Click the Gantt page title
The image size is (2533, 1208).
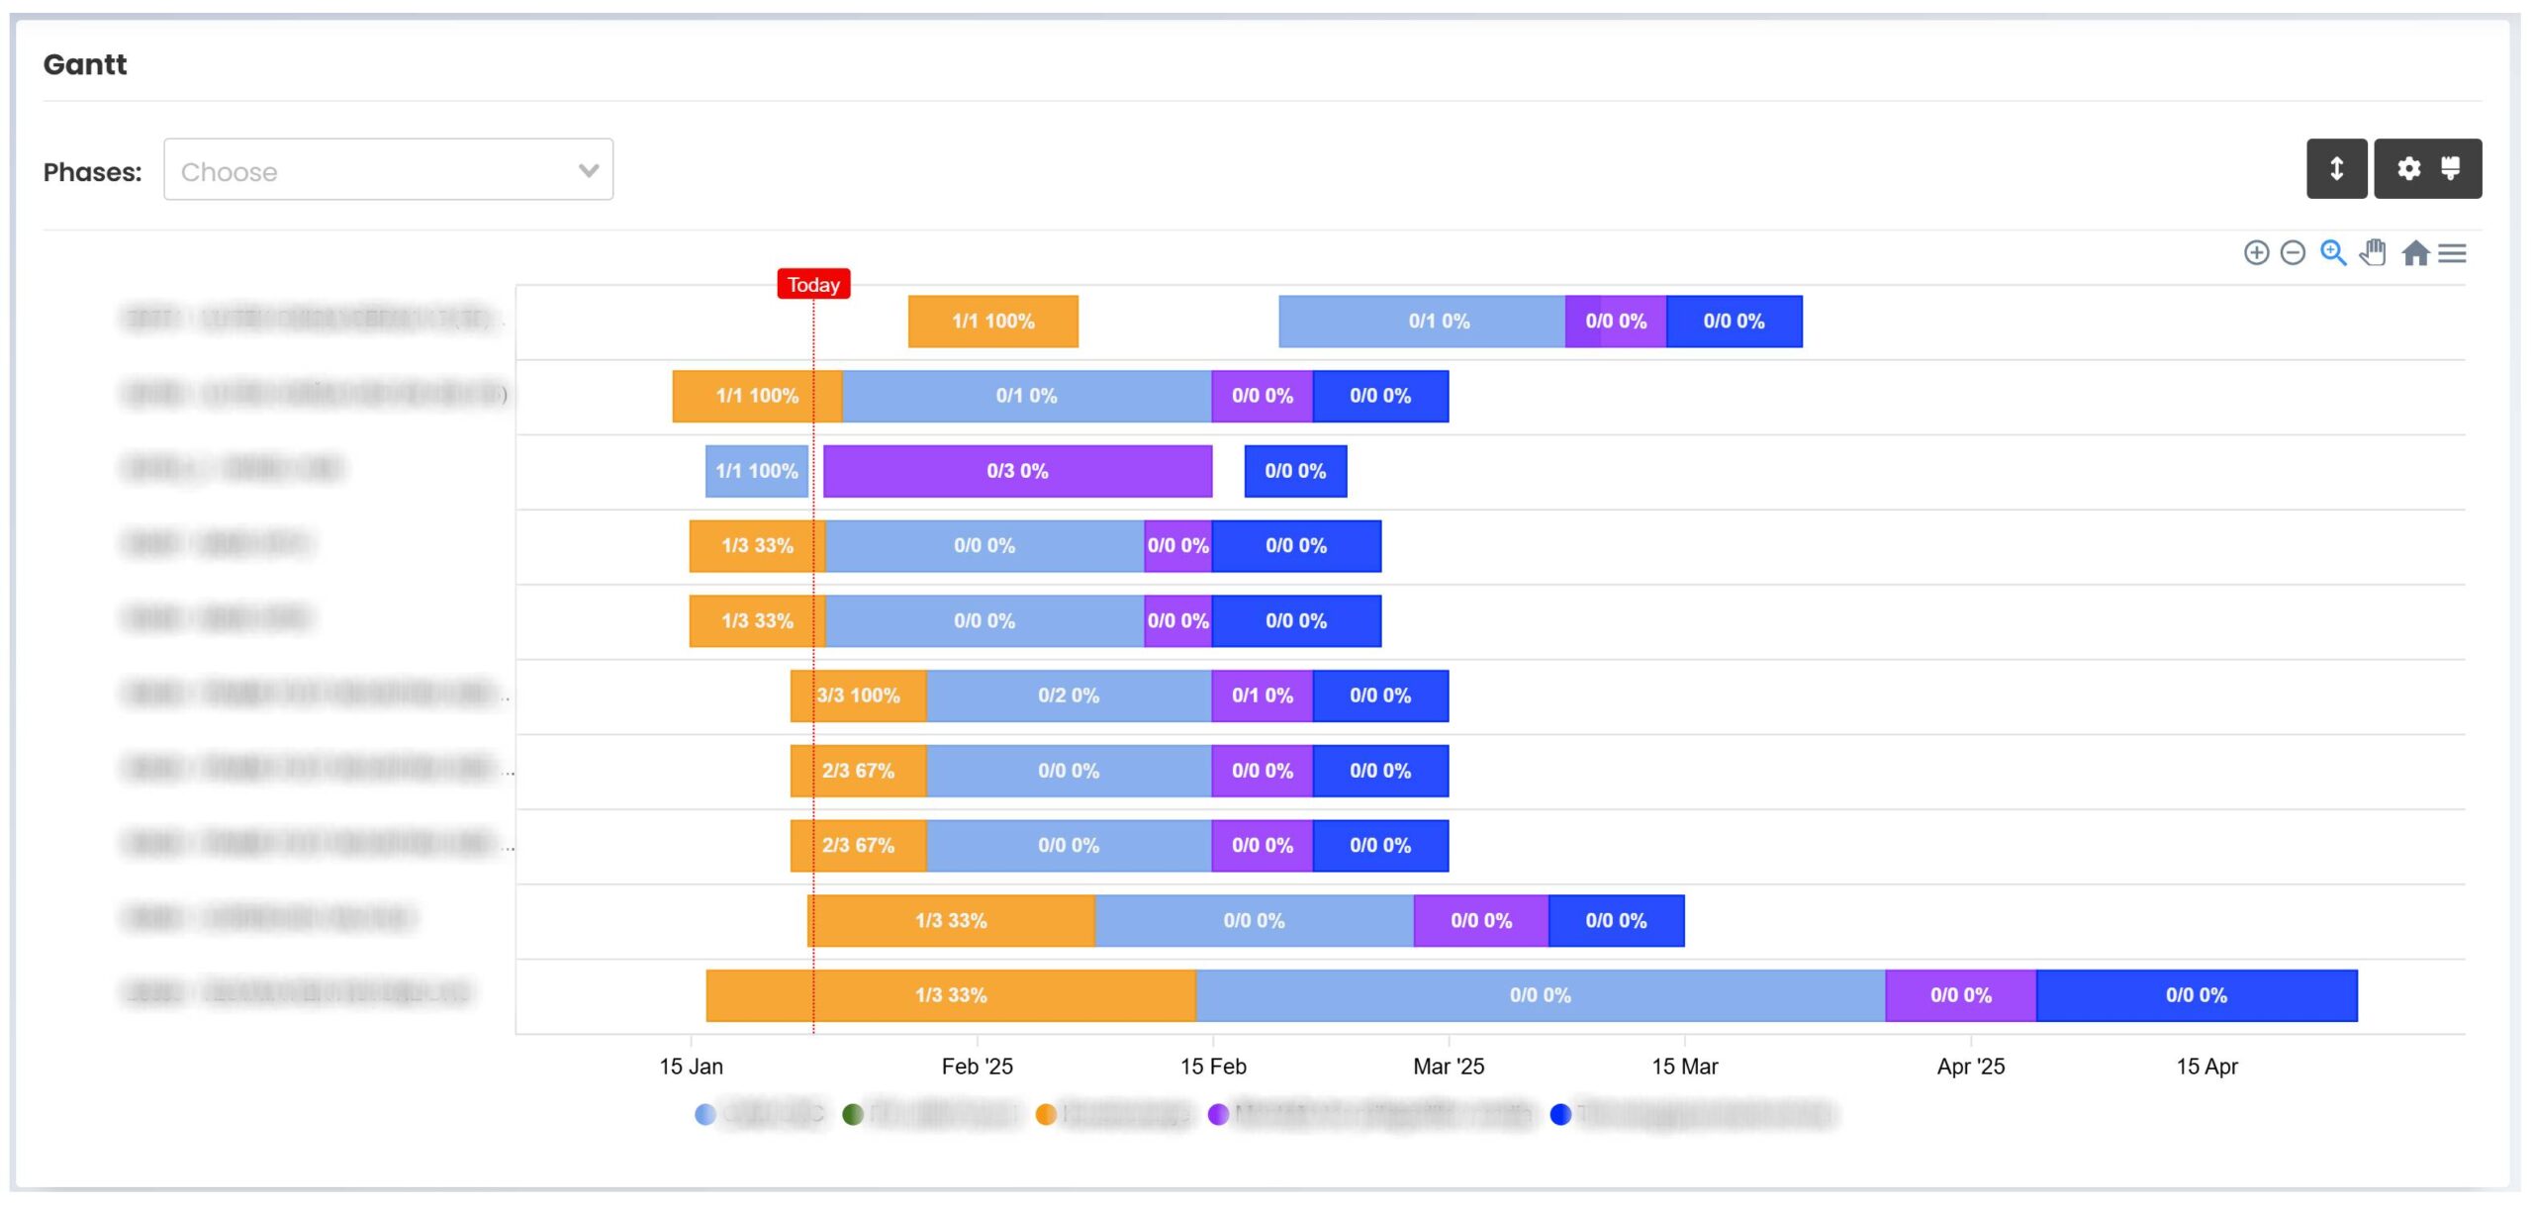click(85, 63)
